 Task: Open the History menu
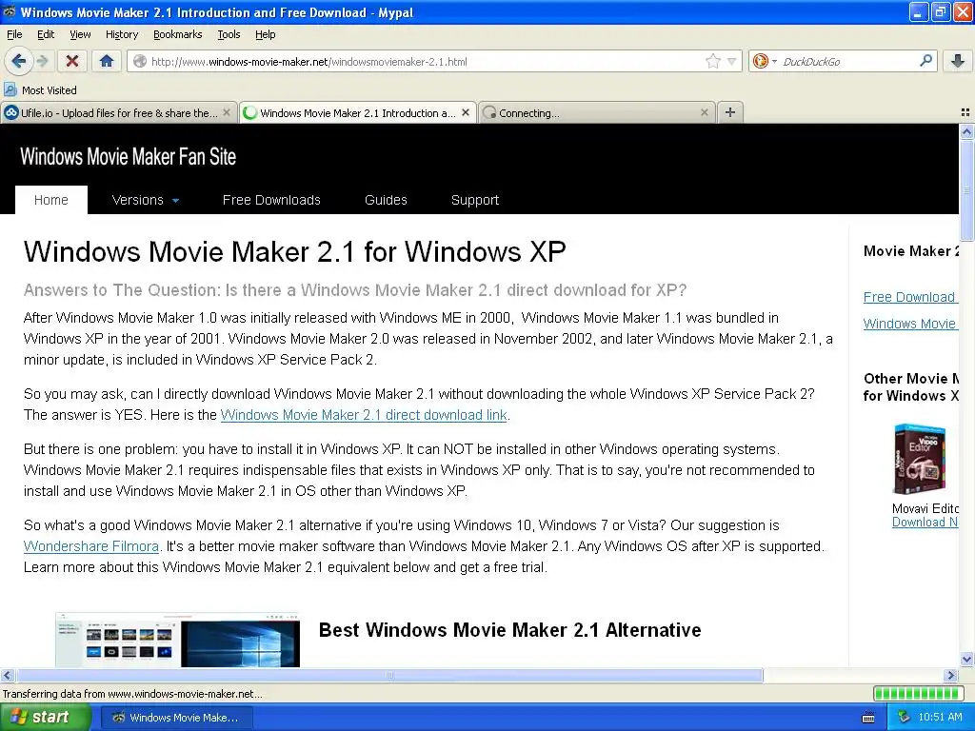tap(122, 34)
